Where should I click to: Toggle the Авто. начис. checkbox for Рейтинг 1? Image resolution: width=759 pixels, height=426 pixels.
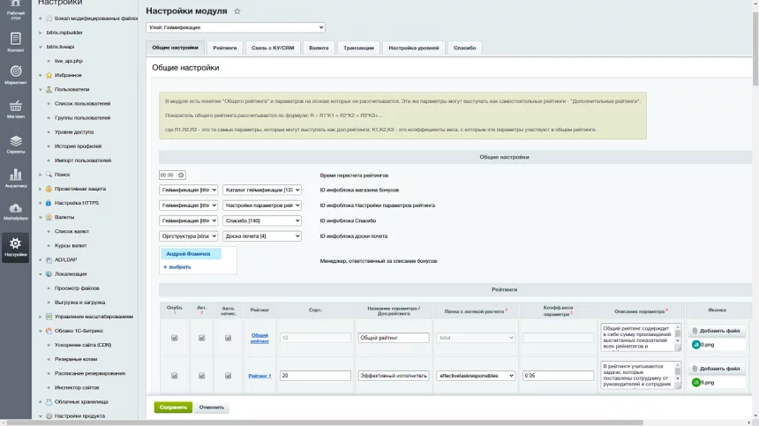coord(228,376)
